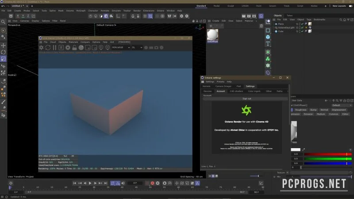Open the Octane menu in main menu bar
Image resolution: width=354 pixels, height=199 pixels.
pos(161,11)
